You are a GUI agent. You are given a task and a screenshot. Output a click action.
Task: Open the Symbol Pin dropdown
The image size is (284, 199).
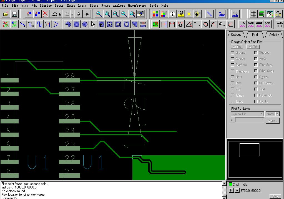tap(262, 114)
